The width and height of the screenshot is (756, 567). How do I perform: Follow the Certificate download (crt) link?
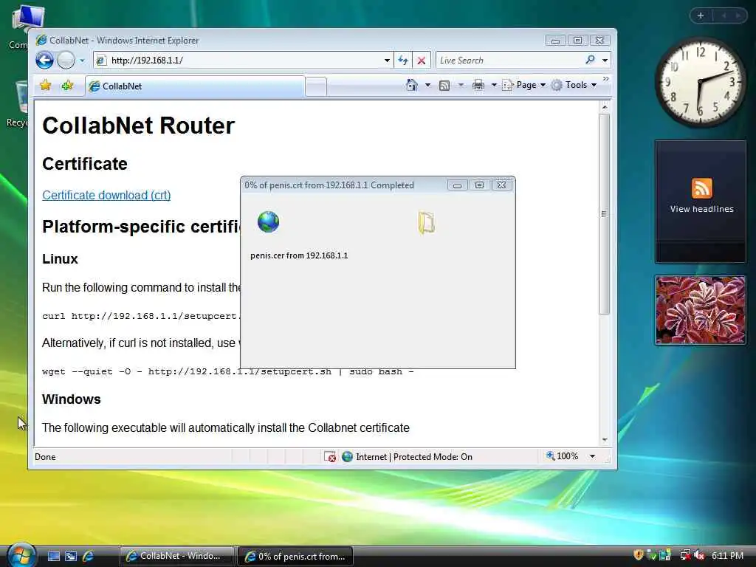(x=106, y=195)
